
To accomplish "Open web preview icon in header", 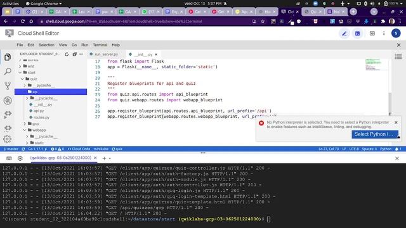I will pyautogui.click(x=372, y=34).
